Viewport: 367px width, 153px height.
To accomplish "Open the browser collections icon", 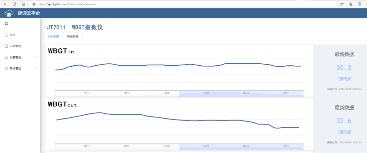I will click(350, 4).
